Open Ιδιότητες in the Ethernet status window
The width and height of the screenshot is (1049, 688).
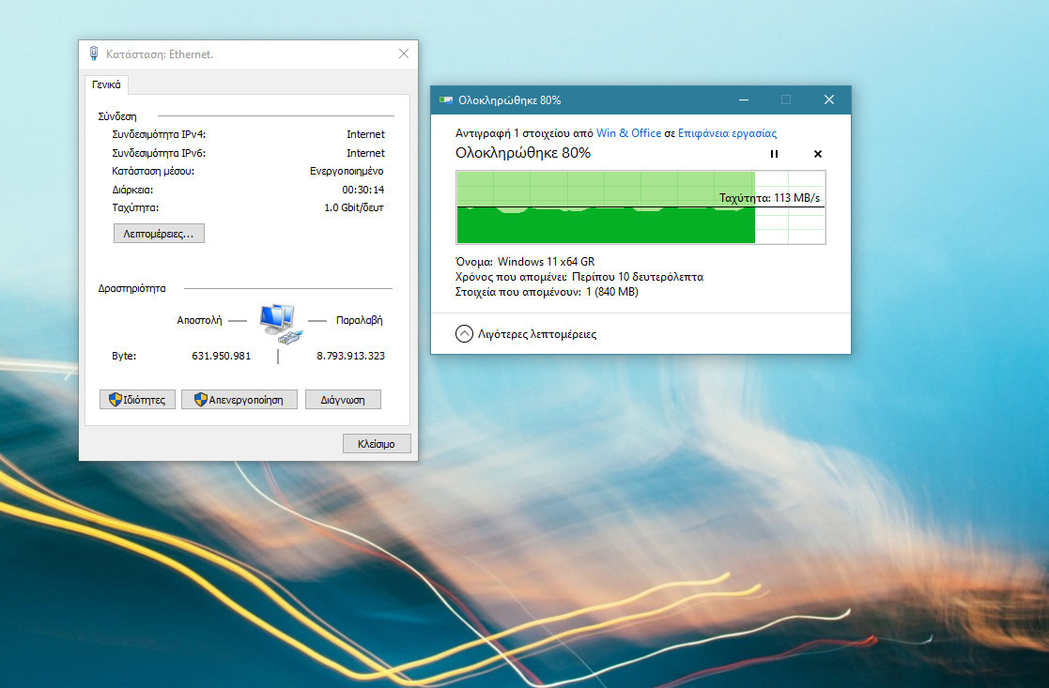coord(137,400)
